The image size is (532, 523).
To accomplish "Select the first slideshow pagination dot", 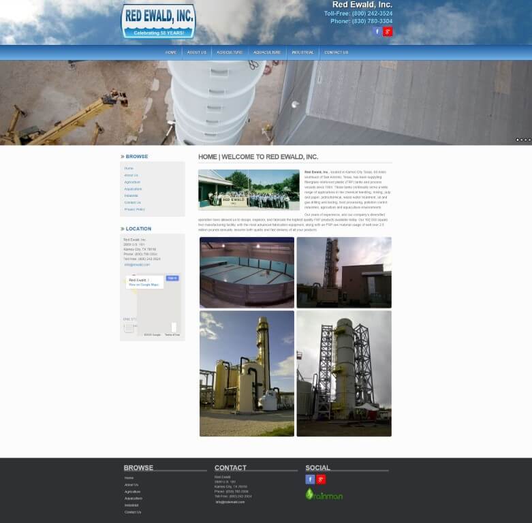I will coord(518,140).
